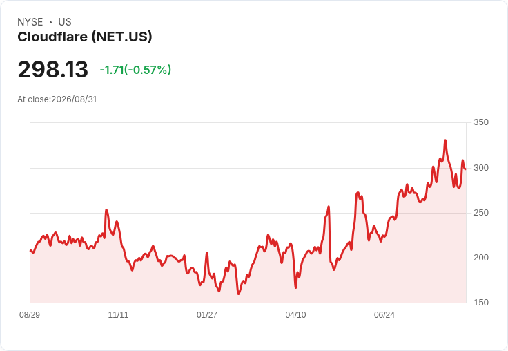Click the 298.13 price value

(53, 69)
